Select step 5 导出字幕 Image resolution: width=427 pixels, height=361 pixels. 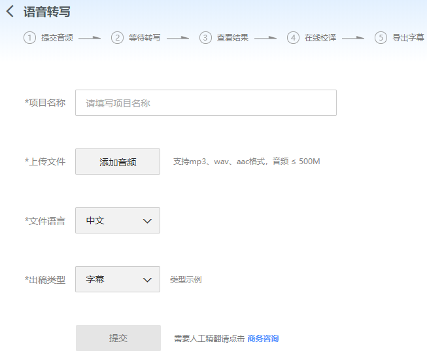pyautogui.click(x=400, y=37)
